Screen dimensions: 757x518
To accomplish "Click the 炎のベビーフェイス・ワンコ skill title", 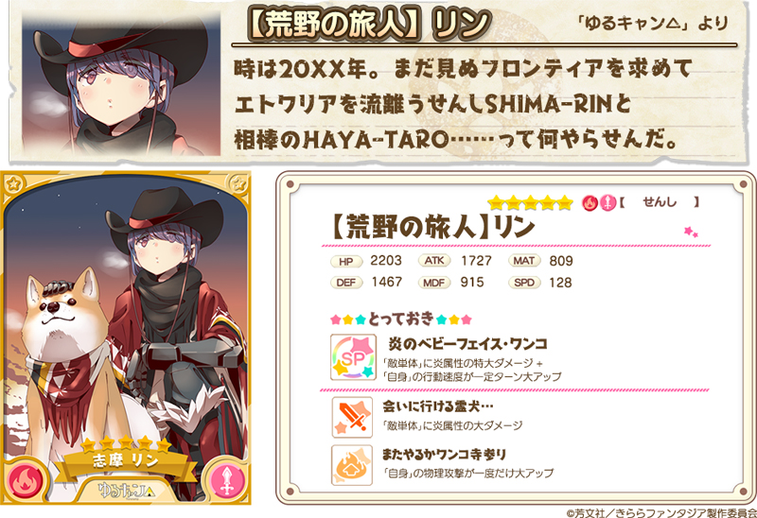I will [467, 344].
